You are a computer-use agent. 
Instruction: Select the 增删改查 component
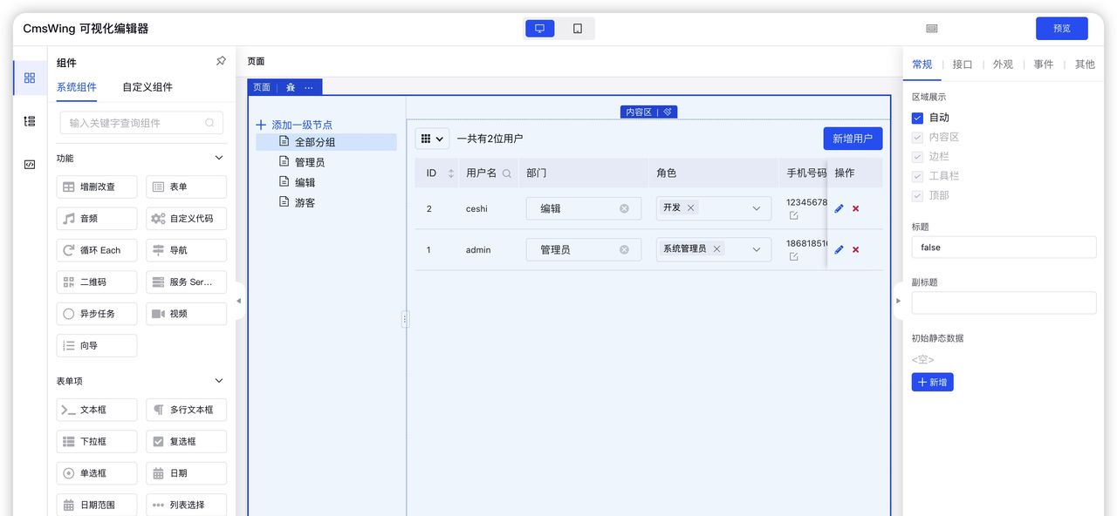pos(96,187)
